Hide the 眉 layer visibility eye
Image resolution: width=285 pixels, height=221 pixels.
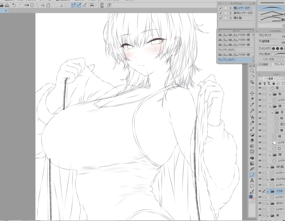pos(260,88)
